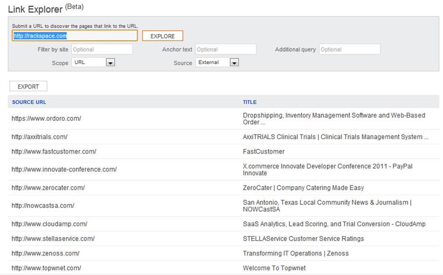
Task: Open the http://axxitrials.com/ source link
Action: [39, 137]
